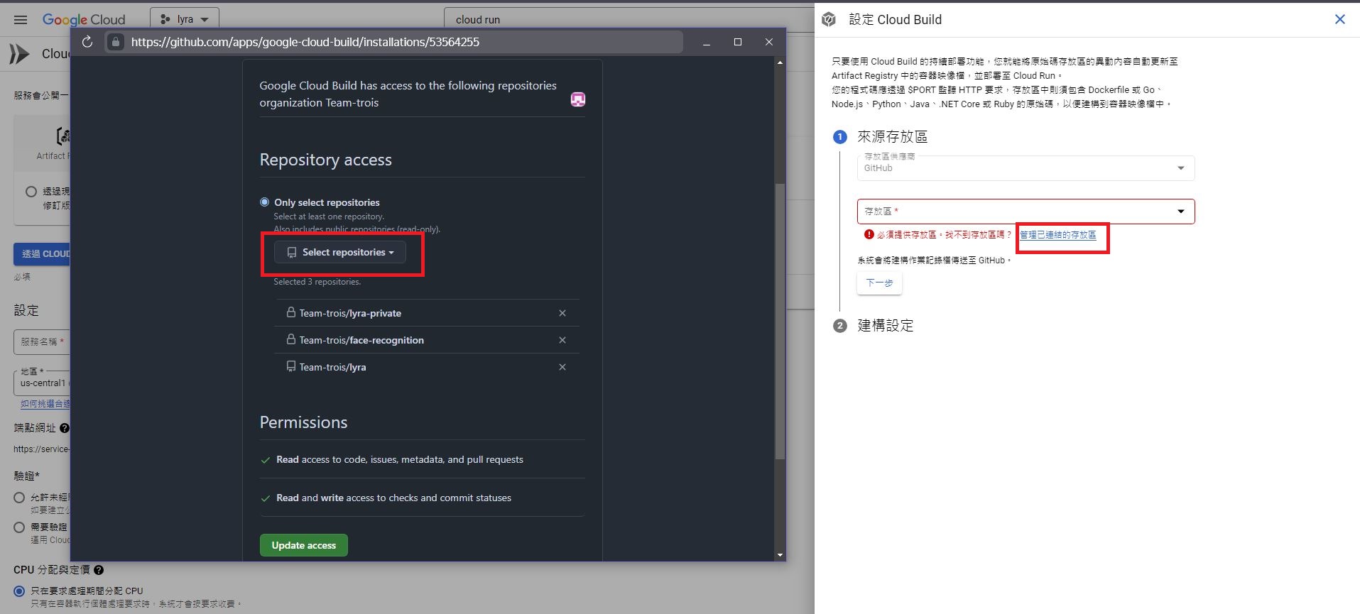Screen dimensions: 1360x614
Task: Click the Permissions heading
Action: click(303, 422)
